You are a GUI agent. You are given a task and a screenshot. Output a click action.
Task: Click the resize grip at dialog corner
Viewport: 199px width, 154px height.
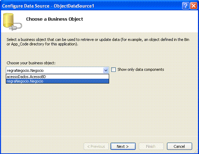tap(197, 152)
